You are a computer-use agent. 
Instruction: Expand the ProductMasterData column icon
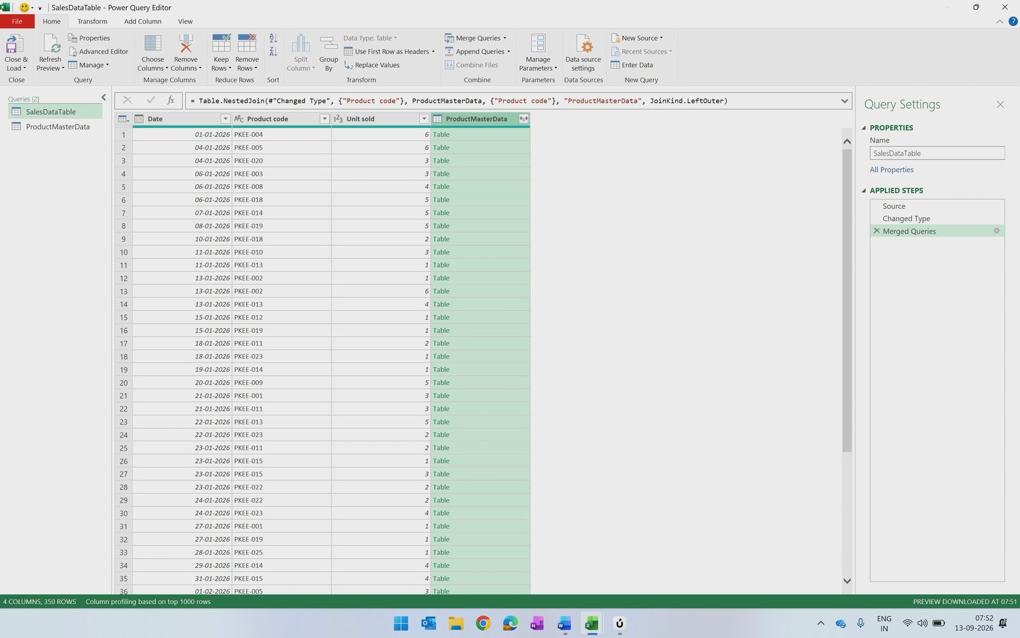523,119
